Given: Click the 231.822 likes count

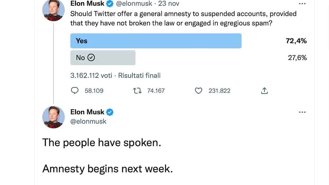Looking at the screenshot, I should pyautogui.click(x=219, y=91).
